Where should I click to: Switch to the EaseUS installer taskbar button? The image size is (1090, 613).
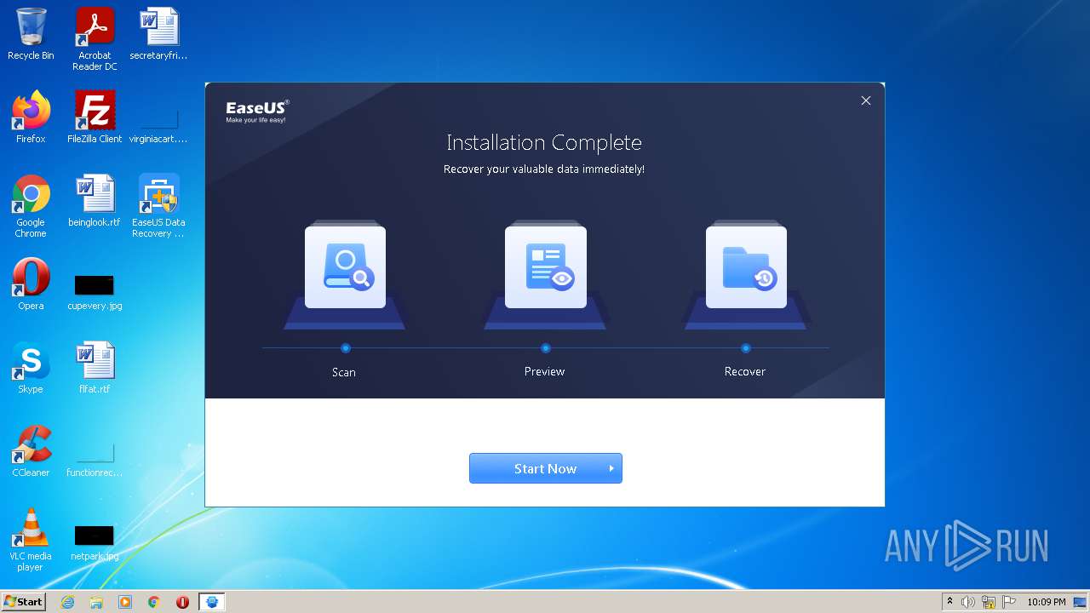click(x=212, y=602)
